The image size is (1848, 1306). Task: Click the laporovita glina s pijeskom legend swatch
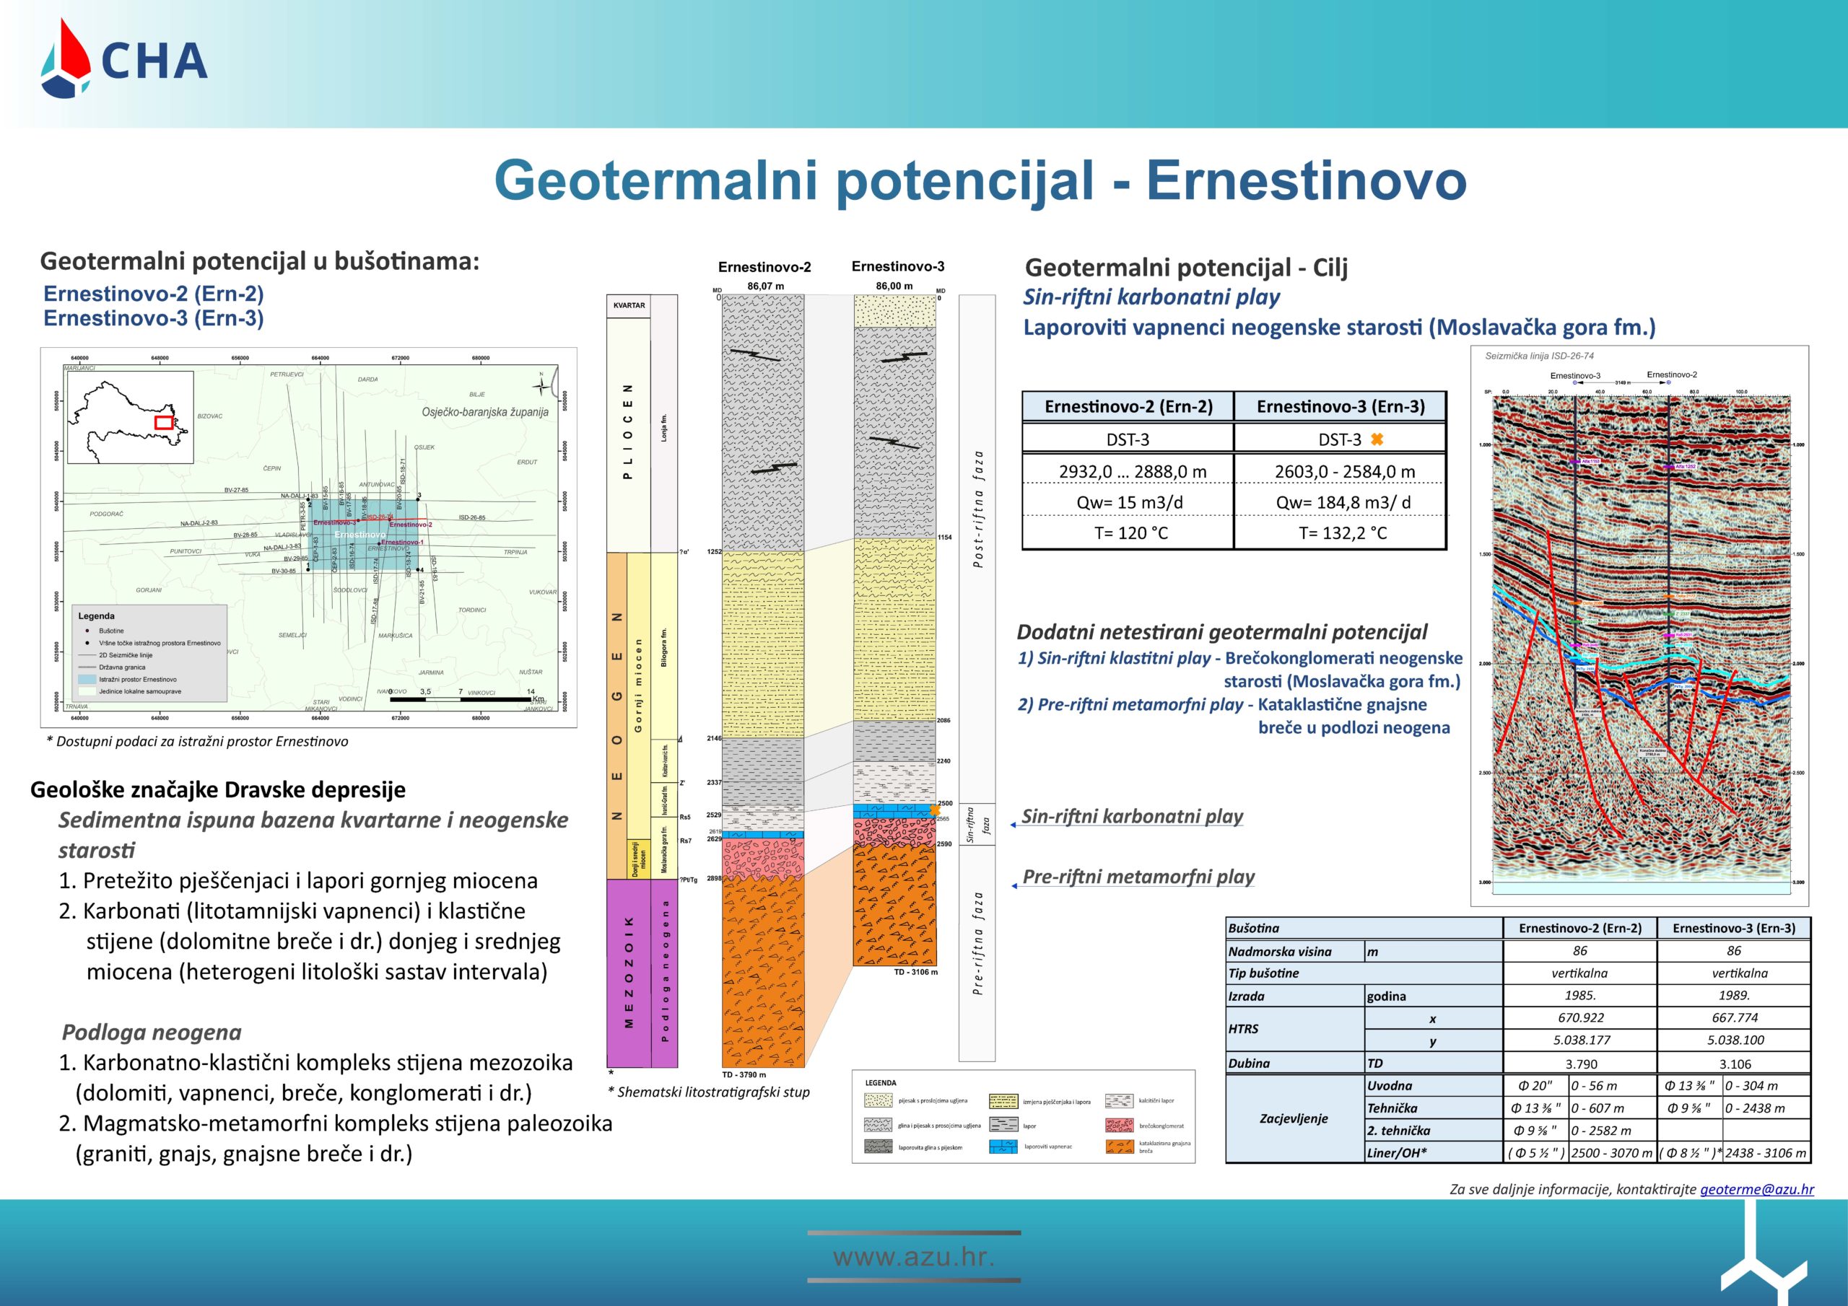pyautogui.click(x=879, y=1146)
